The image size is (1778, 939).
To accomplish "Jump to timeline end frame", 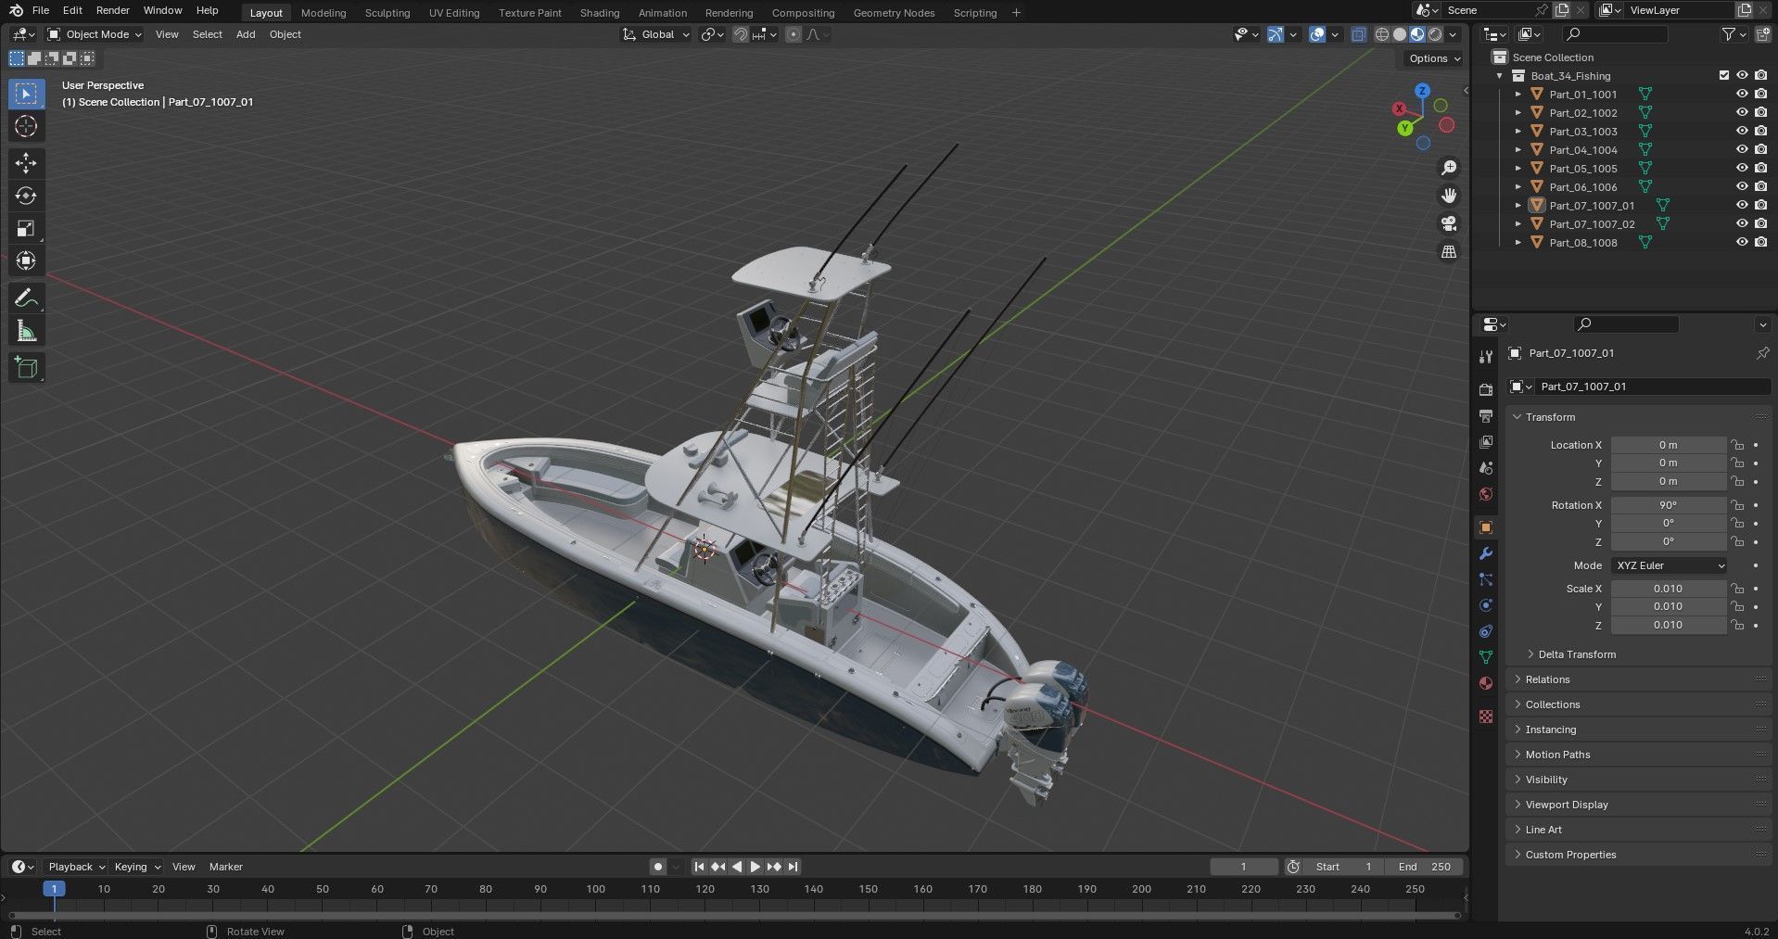I will click(793, 867).
